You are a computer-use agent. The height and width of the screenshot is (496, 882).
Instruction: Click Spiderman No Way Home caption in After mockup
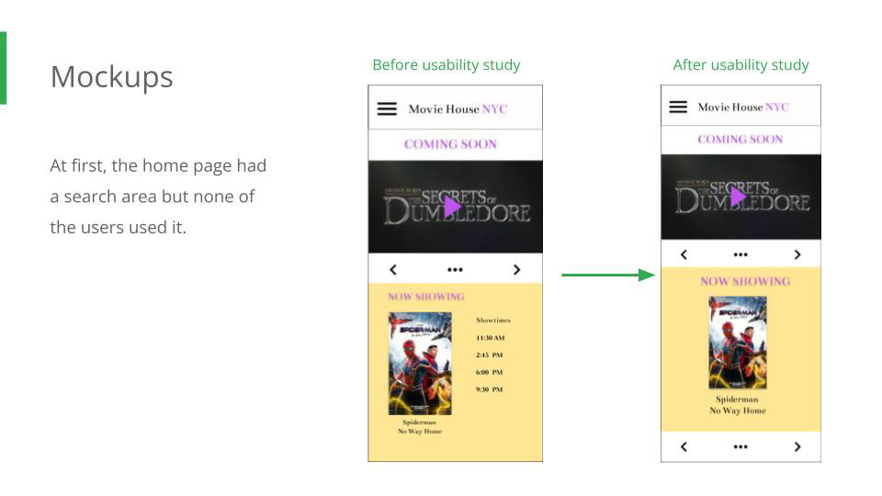click(738, 405)
